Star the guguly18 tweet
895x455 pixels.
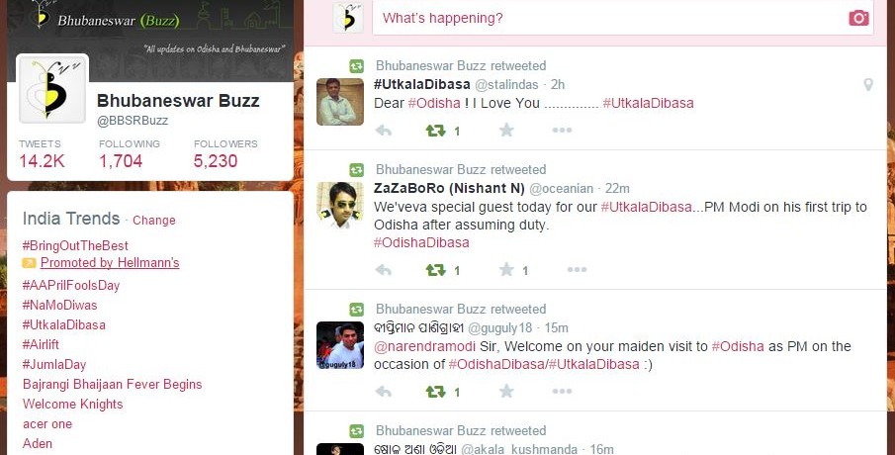tap(506, 392)
